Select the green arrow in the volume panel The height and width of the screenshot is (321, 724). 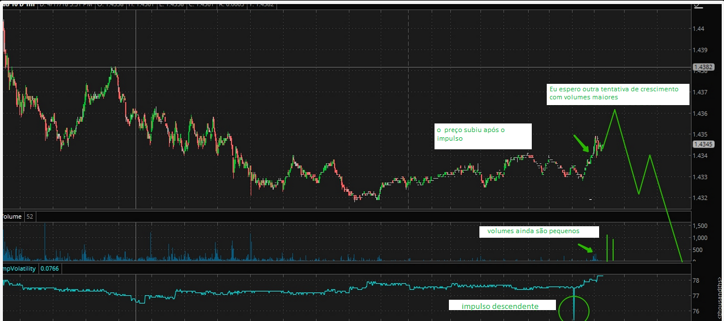pyautogui.click(x=585, y=248)
